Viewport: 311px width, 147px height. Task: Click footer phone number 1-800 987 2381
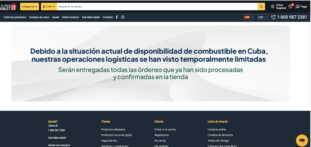57,130
